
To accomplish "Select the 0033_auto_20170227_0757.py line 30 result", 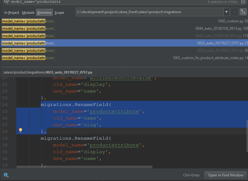I will [x=124, y=51].
